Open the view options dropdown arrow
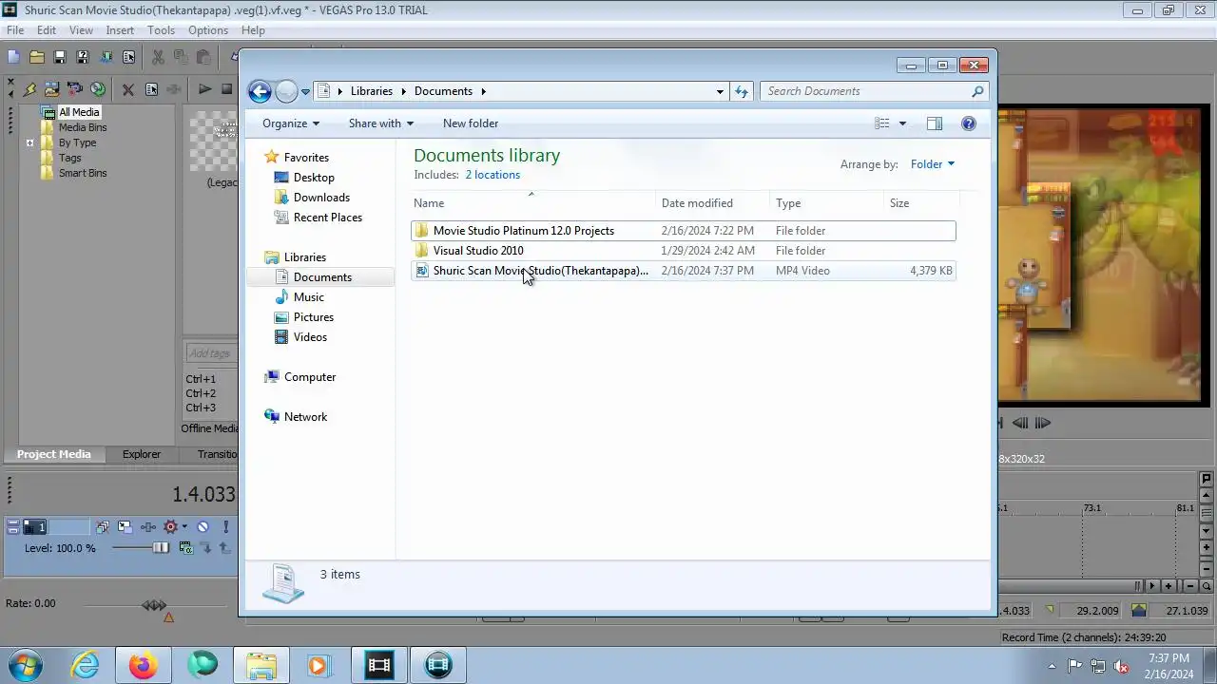The height and width of the screenshot is (684, 1217). click(902, 123)
